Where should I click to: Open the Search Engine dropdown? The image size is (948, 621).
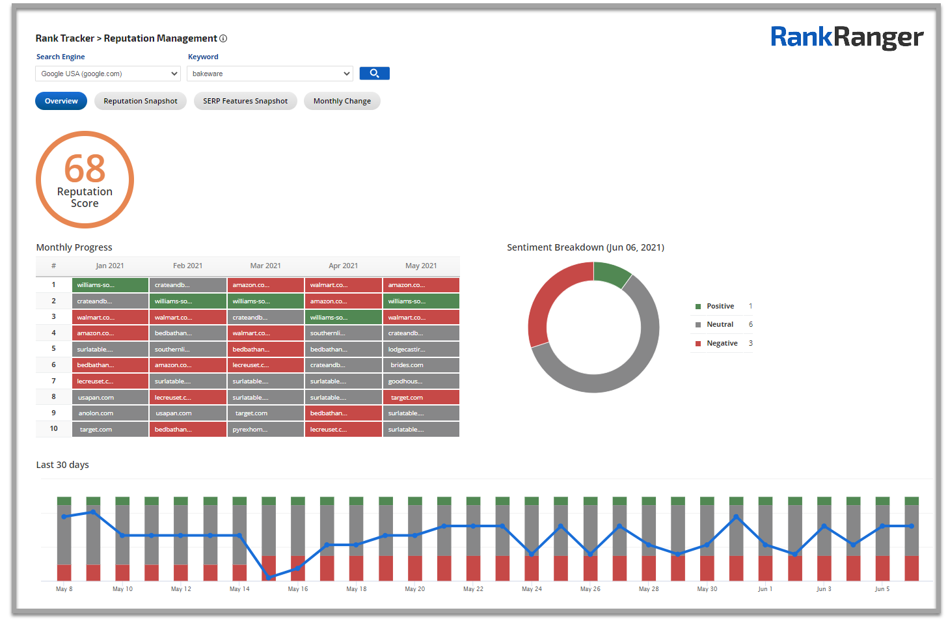(107, 74)
